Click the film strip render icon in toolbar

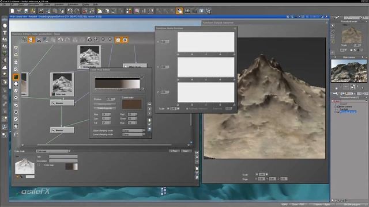(187, 11)
